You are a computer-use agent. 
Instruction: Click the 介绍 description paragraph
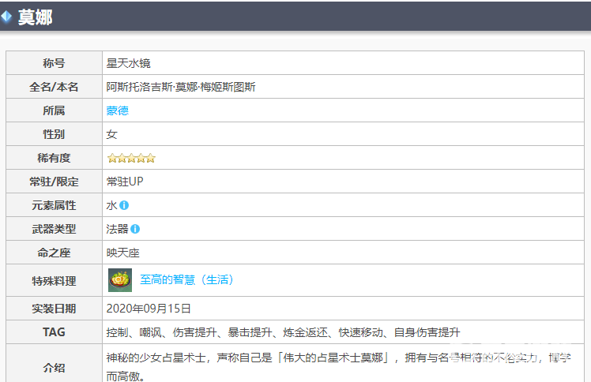[332, 365]
